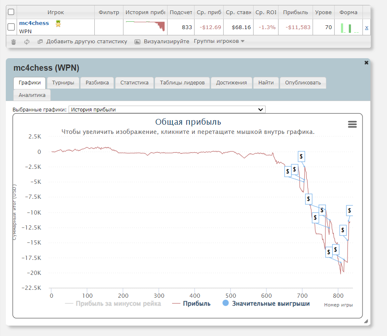Open the Выбранные графики dropdown
This screenshot has width=387, height=336.
tap(167, 109)
